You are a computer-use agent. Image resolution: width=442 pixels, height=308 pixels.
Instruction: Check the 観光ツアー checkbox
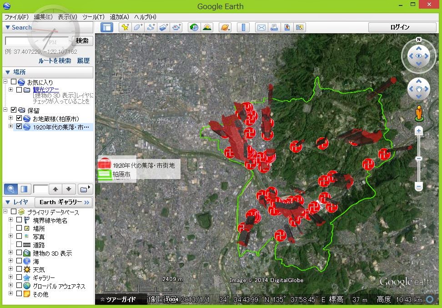(19, 90)
